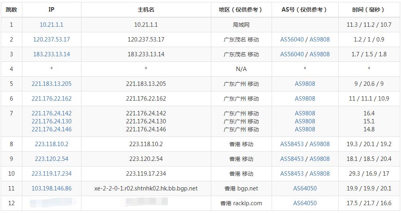Open the blue 221.176.24.146 IP link
This screenshot has width=401, height=214.
[52, 129]
